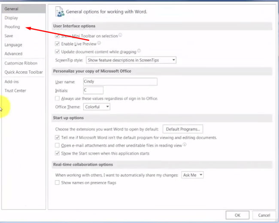Confirm with the OK button
The width and height of the screenshot is (279, 223).
(237, 215)
